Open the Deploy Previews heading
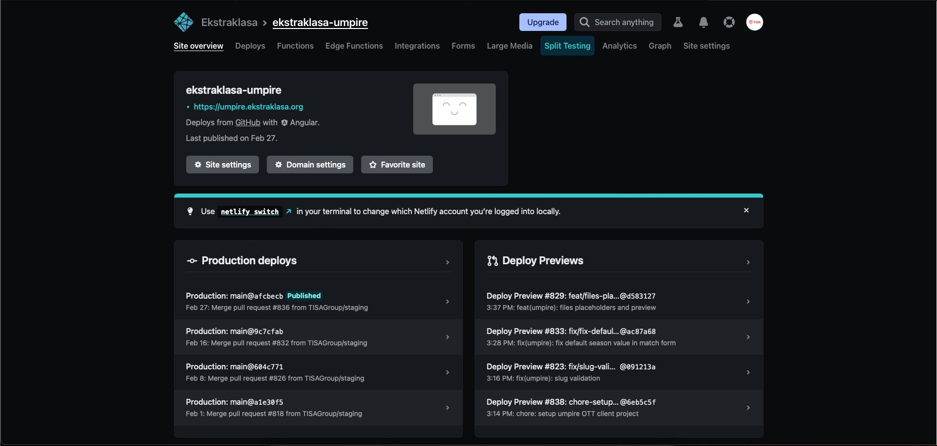 coord(543,261)
